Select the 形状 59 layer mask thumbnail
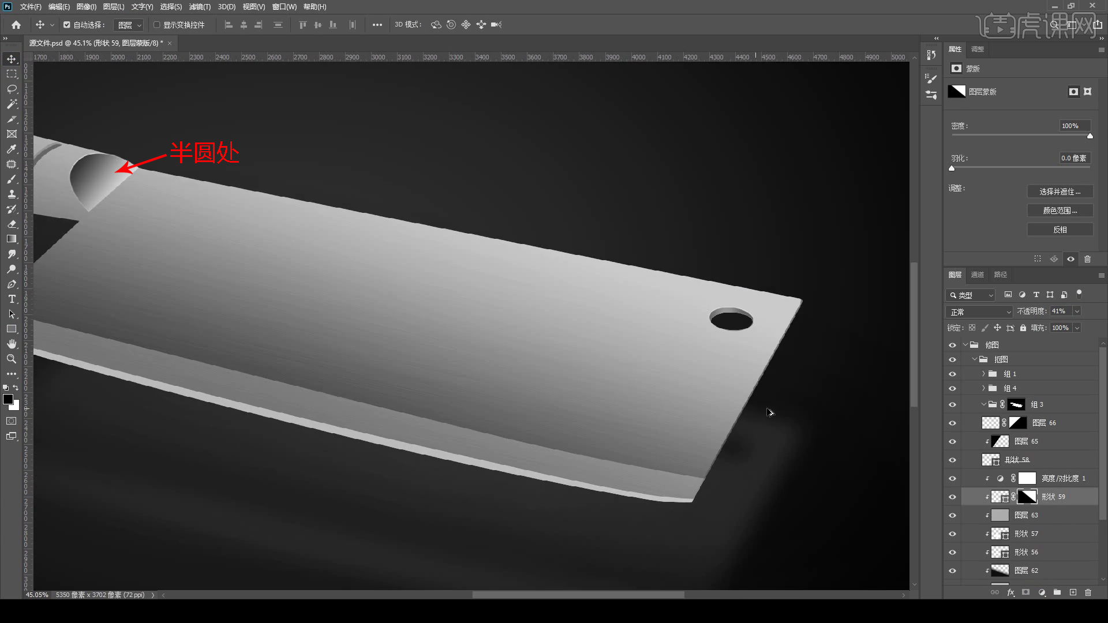 (x=1027, y=497)
